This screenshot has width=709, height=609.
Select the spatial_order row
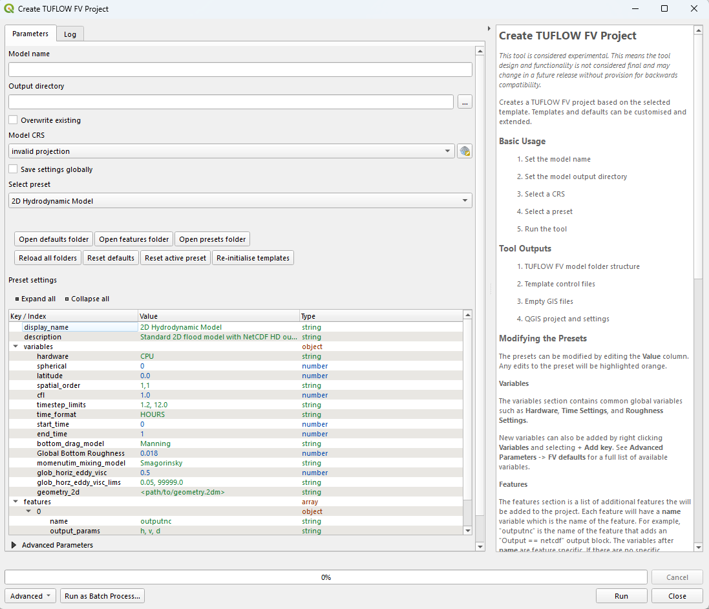[x=236, y=385]
